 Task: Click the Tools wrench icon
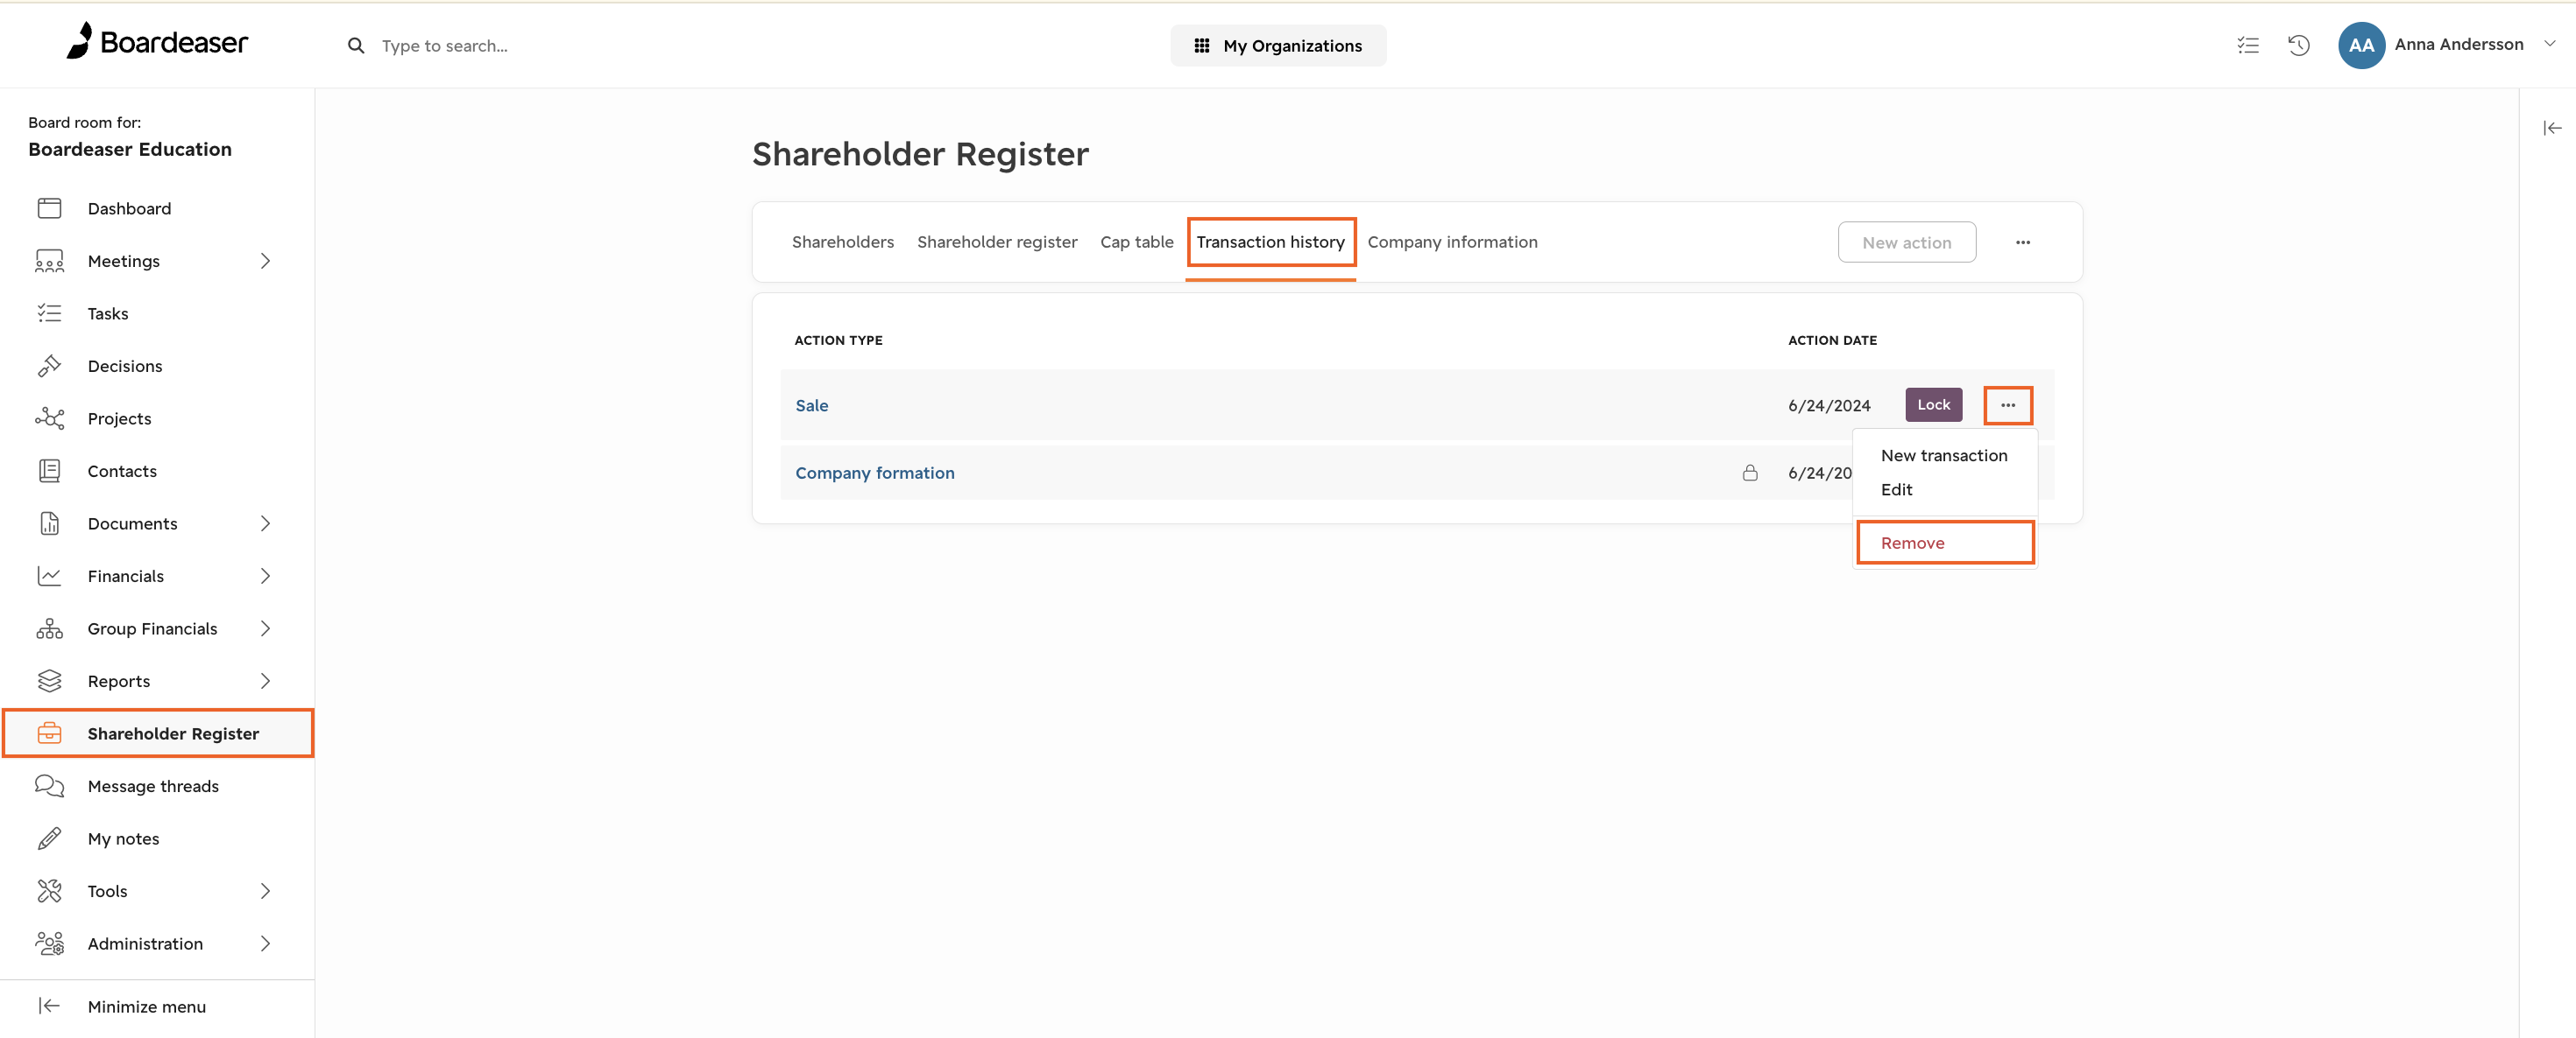(x=49, y=890)
